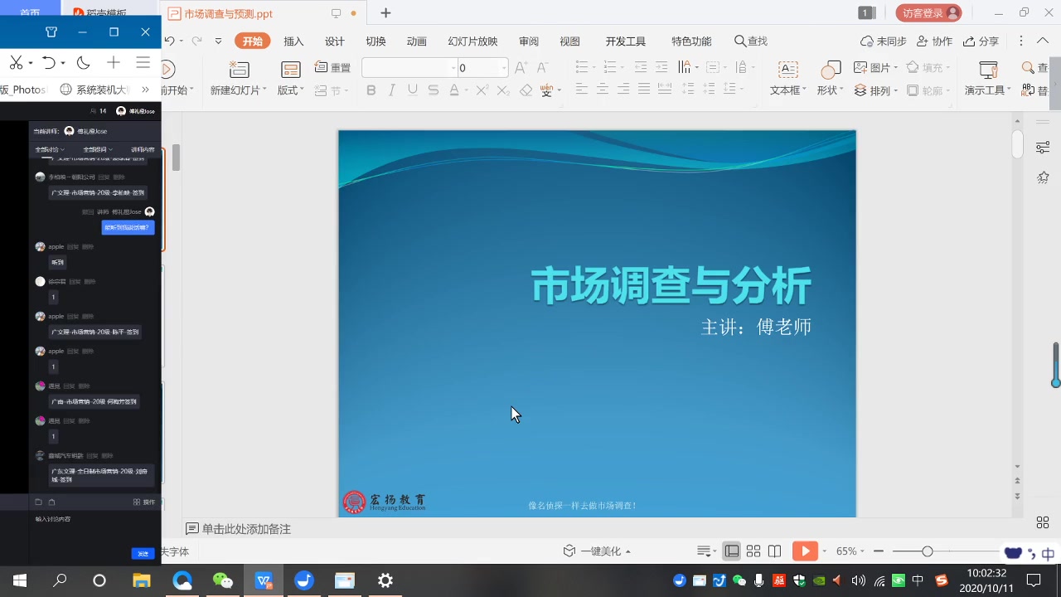Start the slideshow with the play icon
This screenshot has width=1061, height=597.
pos(803,550)
